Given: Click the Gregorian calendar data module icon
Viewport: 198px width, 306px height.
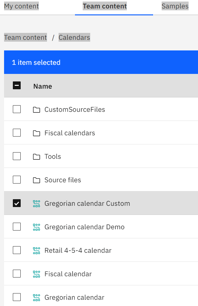Looking at the screenshot, I should coord(37,297).
